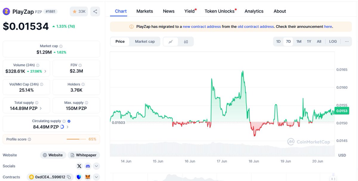Click the share icon next to watchlist
This screenshot has width=358, height=181.
[95, 12]
